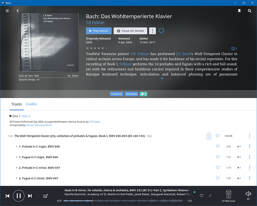This screenshot has width=257, height=206.
Task: Click Focus On Similar button
Action: coord(130,31)
